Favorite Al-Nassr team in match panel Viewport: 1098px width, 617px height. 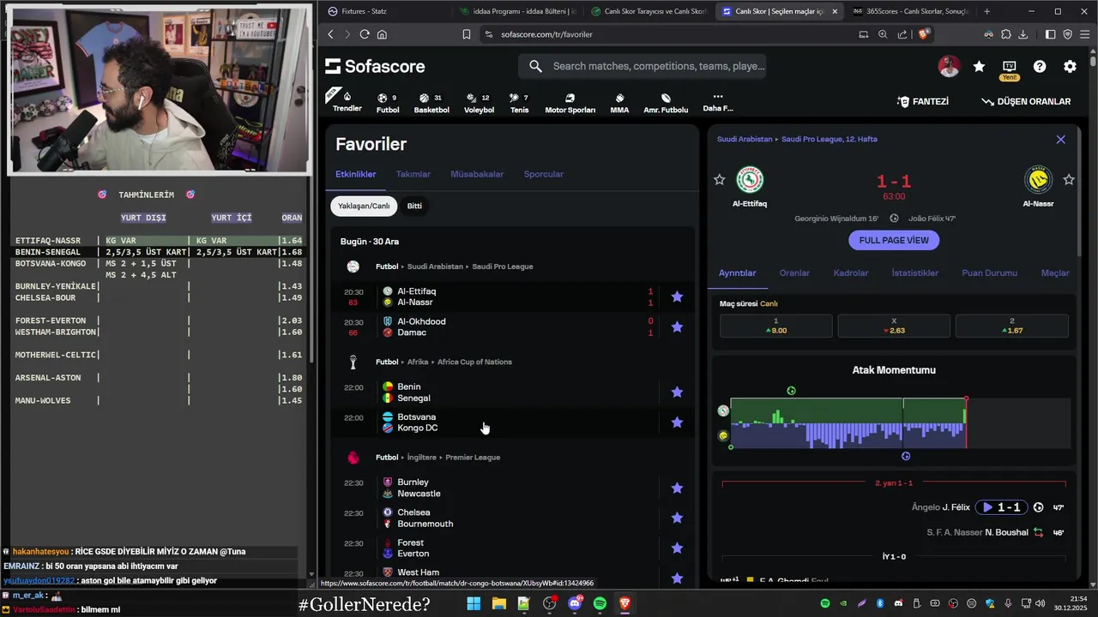point(1069,179)
